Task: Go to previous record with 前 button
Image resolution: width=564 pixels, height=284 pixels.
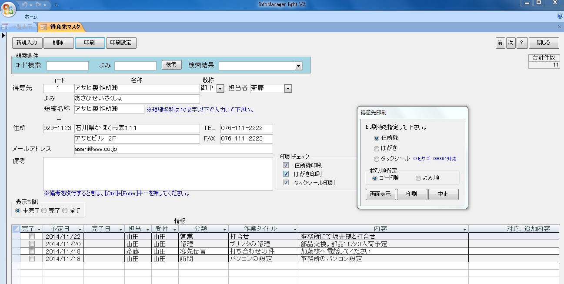Action: click(x=500, y=43)
